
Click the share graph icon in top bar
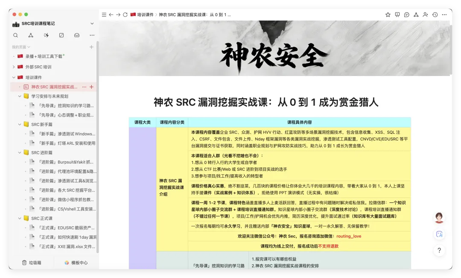tap(416, 15)
